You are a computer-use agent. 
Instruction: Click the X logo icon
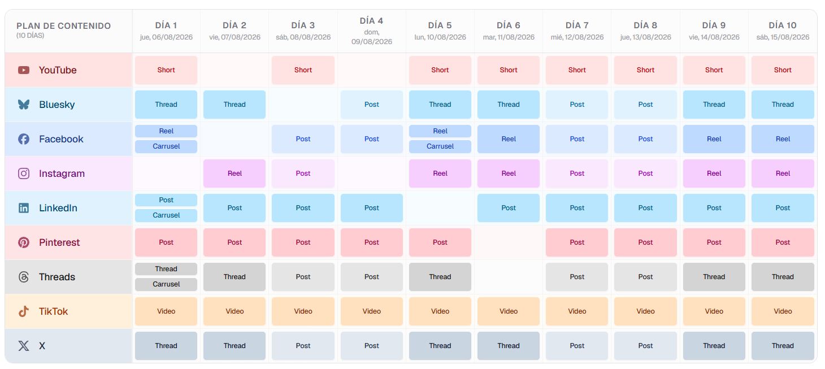24,346
